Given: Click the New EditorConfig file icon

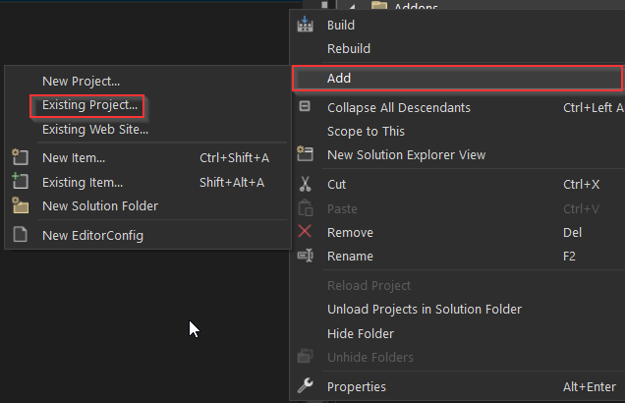Looking at the screenshot, I should point(20,234).
